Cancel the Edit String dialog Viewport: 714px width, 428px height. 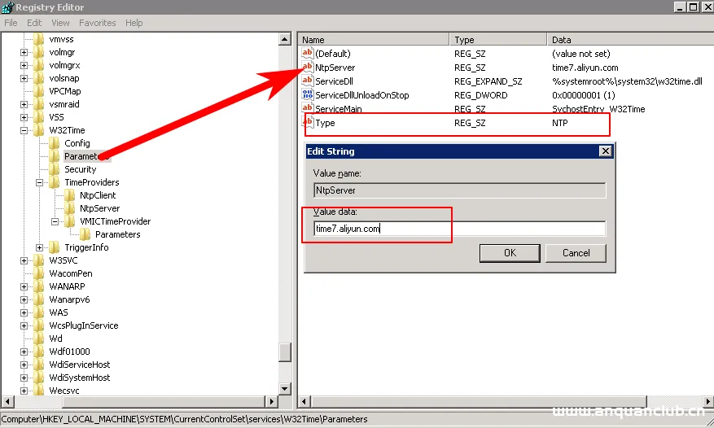(576, 252)
